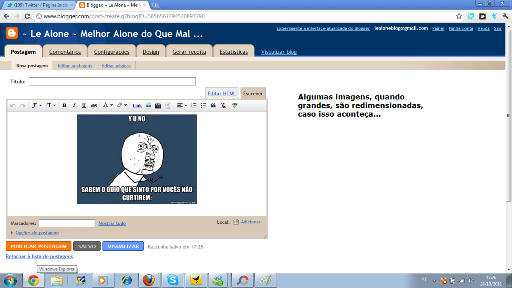This screenshot has height=288, width=512.
Task: Insert a bulleted list
Action: pos(204,105)
